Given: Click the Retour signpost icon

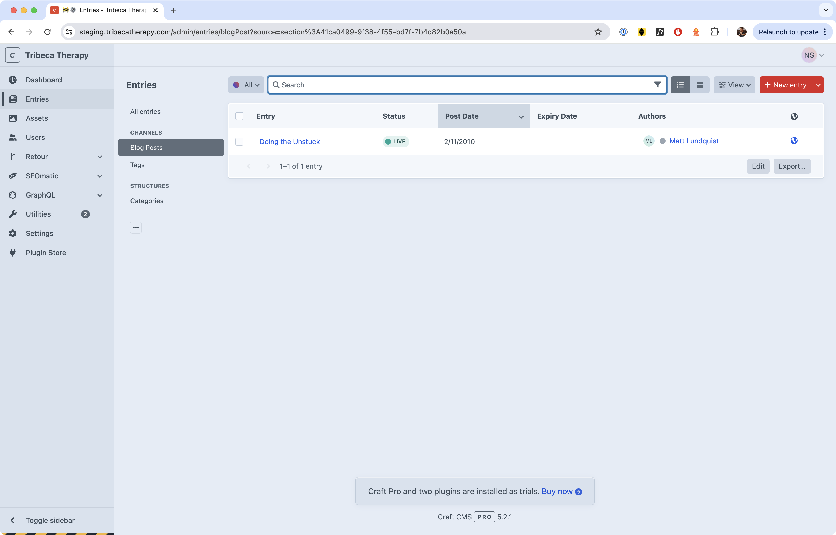Looking at the screenshot, I should [13, 157].
